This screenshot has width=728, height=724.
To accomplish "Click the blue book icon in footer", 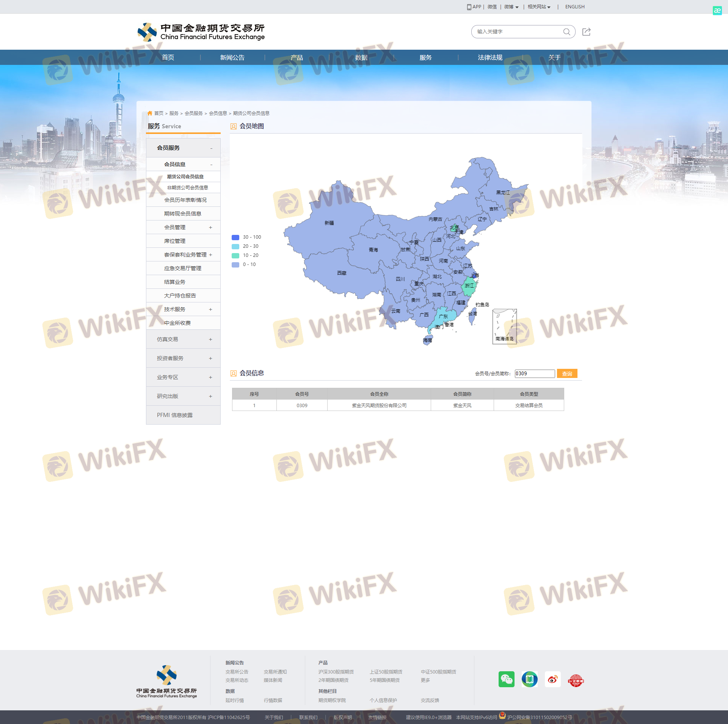I will click(529, 679).
